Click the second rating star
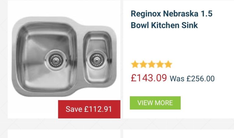Viewport: 234px width, 138px height. click(143, 64)
